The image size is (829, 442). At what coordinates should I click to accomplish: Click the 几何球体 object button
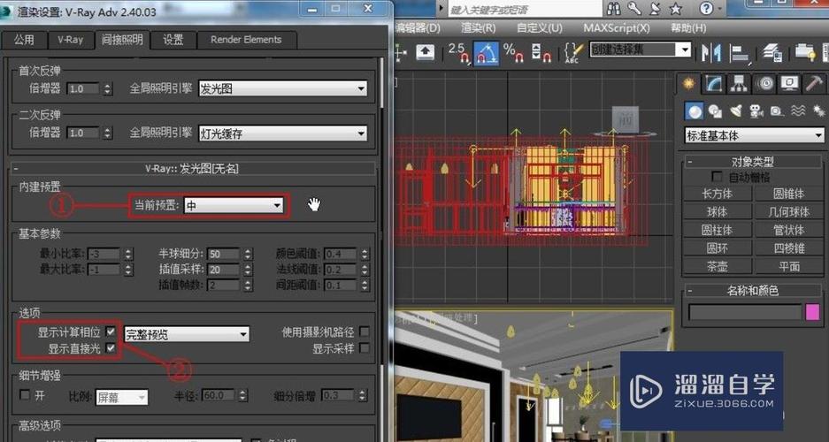click(x=789, y=212)
